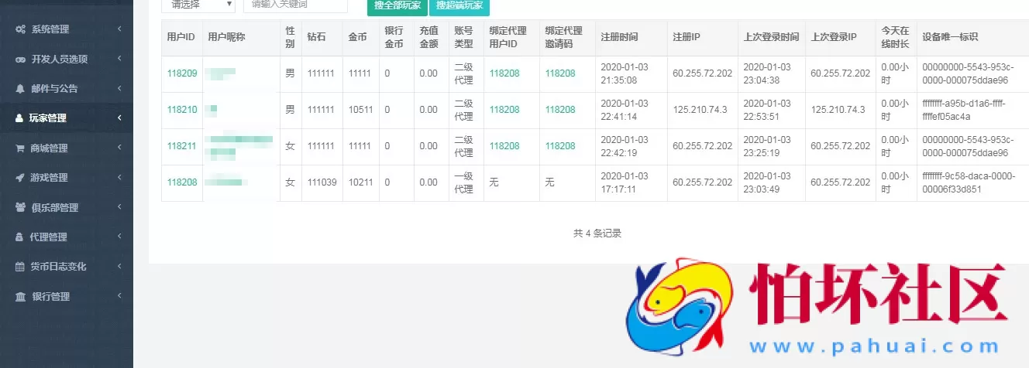Open 用户ID column link 118208 in last row
The image size is (1029, 368).
(182, 182)
